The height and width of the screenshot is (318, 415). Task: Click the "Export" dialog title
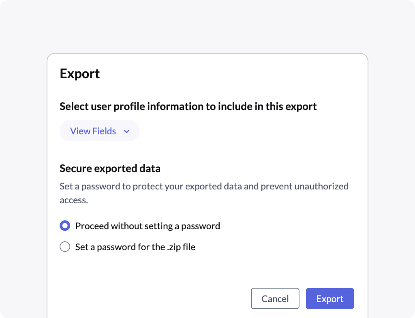(x=80, y=74)
